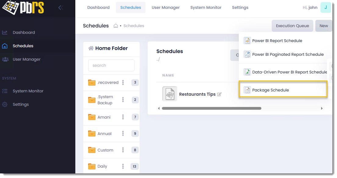Click the folder search field
Screen dimensions: 337x178
(111, 65)
